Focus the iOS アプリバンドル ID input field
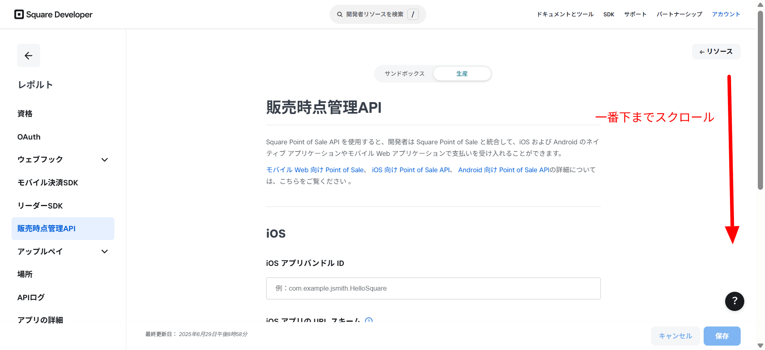 [433, 288]
